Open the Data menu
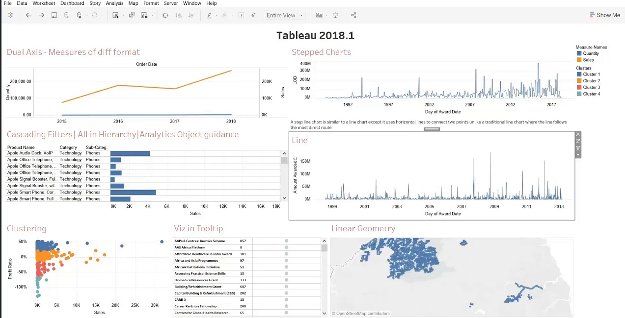This screenshot has height=318, width=625. point(22,3)
